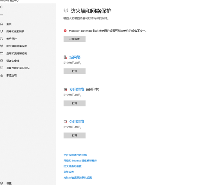The image size is (216, 185).
Task: Open the 公用网络 link
Action: 77,122
